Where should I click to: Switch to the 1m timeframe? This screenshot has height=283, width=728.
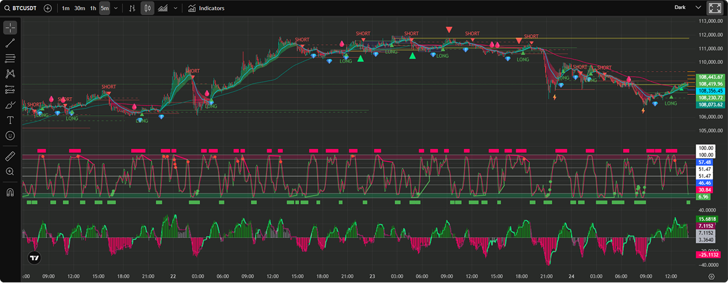[66, 8]
